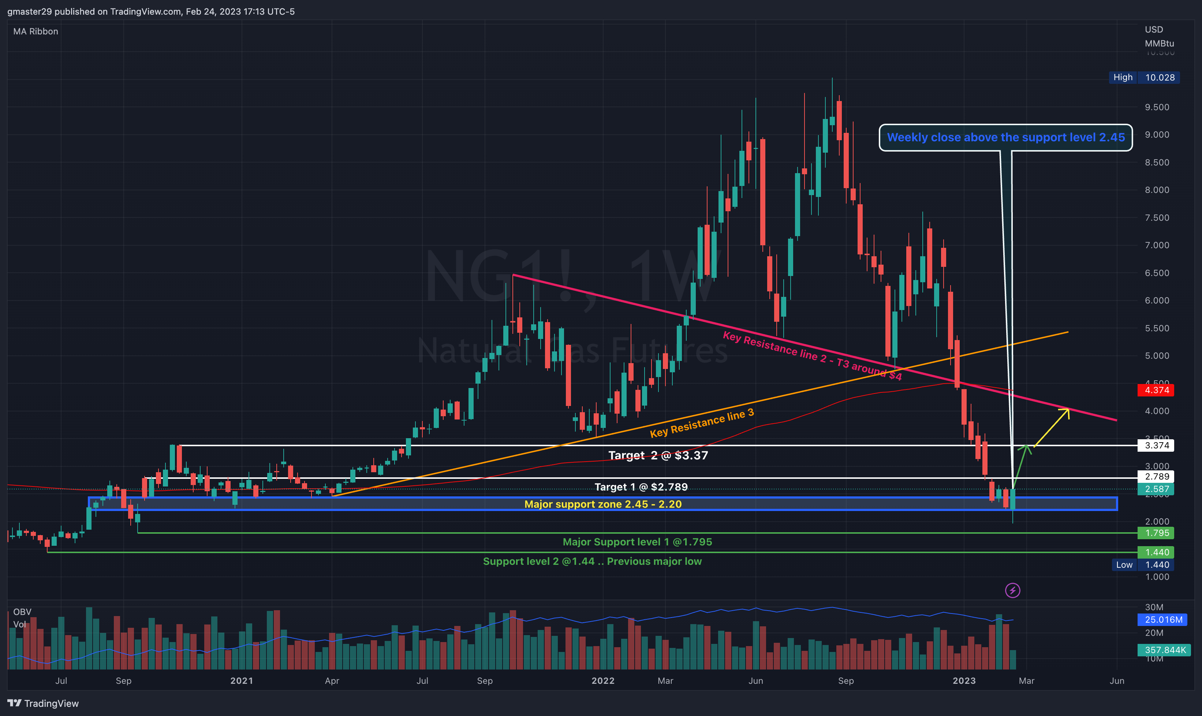Click the 357.844K volume value tag

tap(1164, 650)
